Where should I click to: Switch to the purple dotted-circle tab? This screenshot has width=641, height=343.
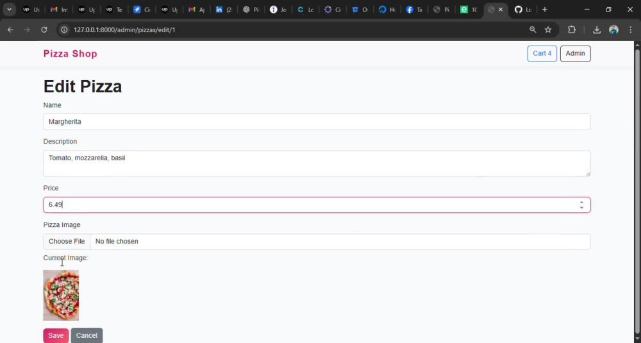point(332,10)
